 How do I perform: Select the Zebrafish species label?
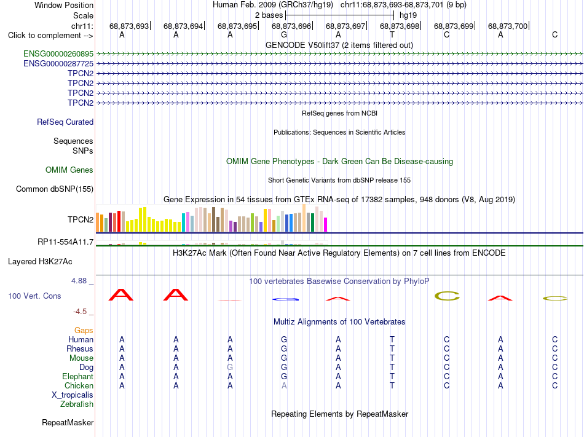click(77, 404)
